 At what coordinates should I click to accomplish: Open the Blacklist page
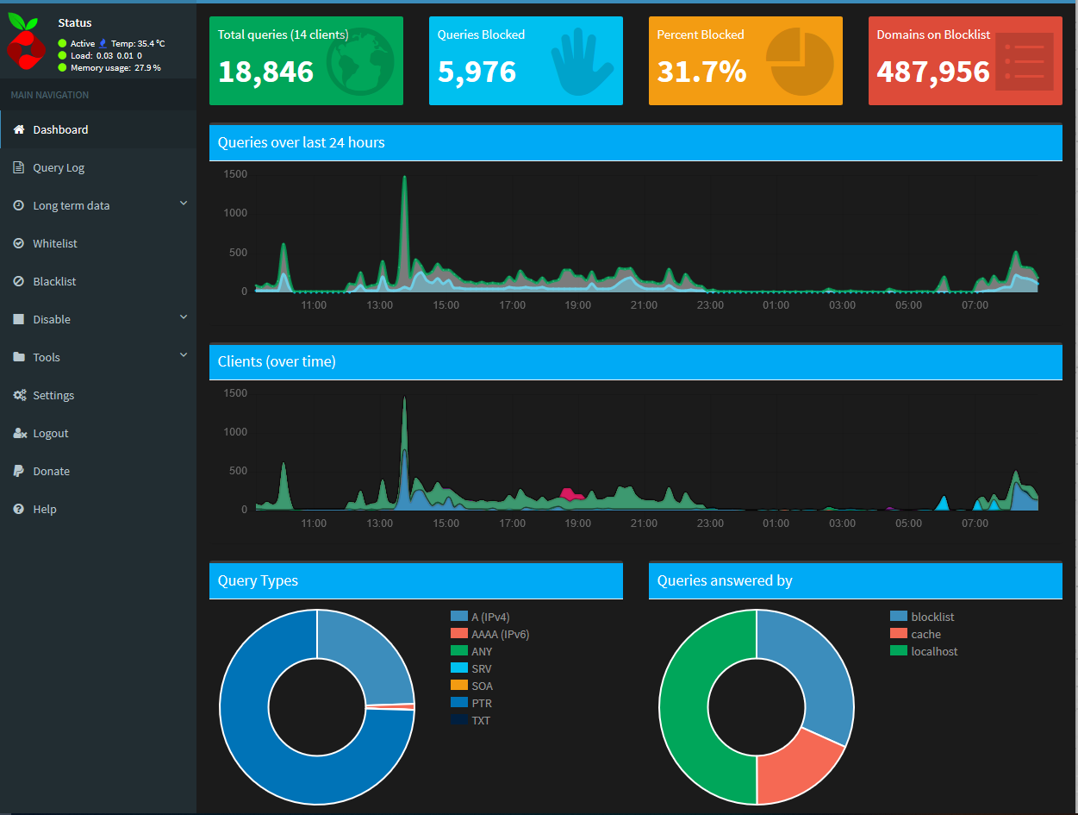[56, 281]
